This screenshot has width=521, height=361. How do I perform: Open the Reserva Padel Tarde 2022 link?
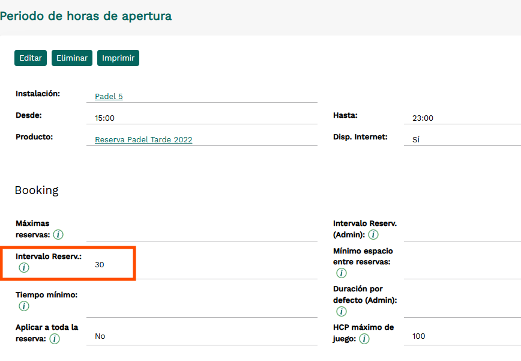coord(143,140)
